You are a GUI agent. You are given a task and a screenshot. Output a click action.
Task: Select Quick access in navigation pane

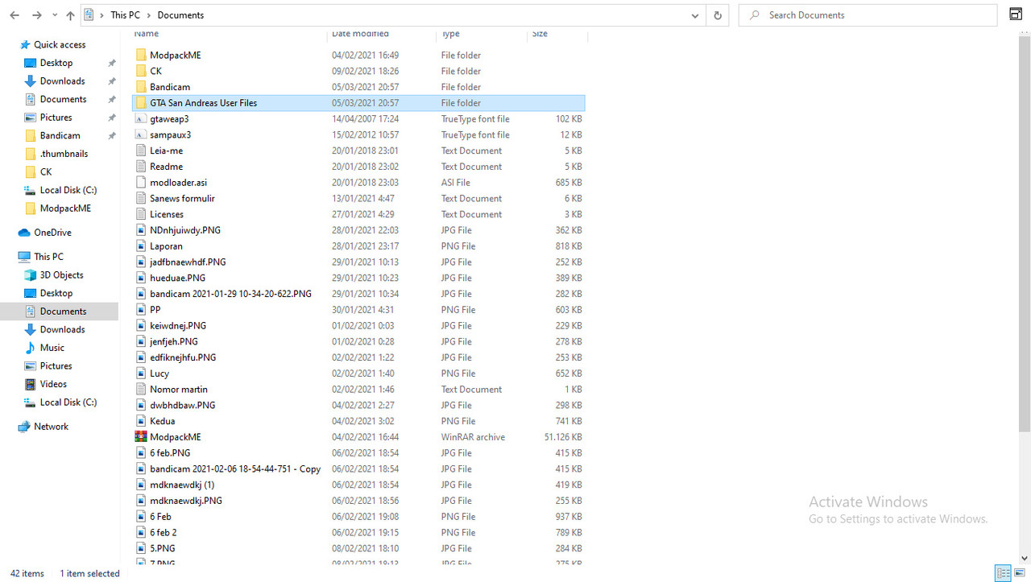point(60,45)
